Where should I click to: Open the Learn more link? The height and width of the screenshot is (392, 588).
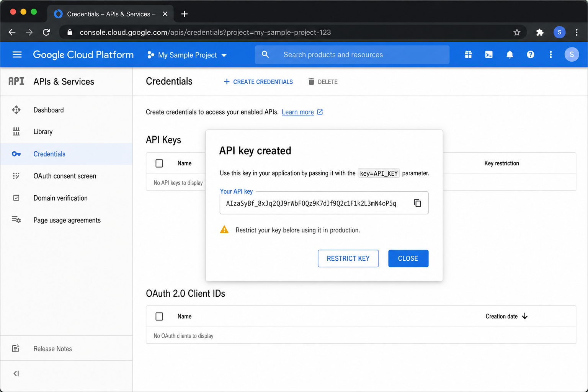click(297, 112)
